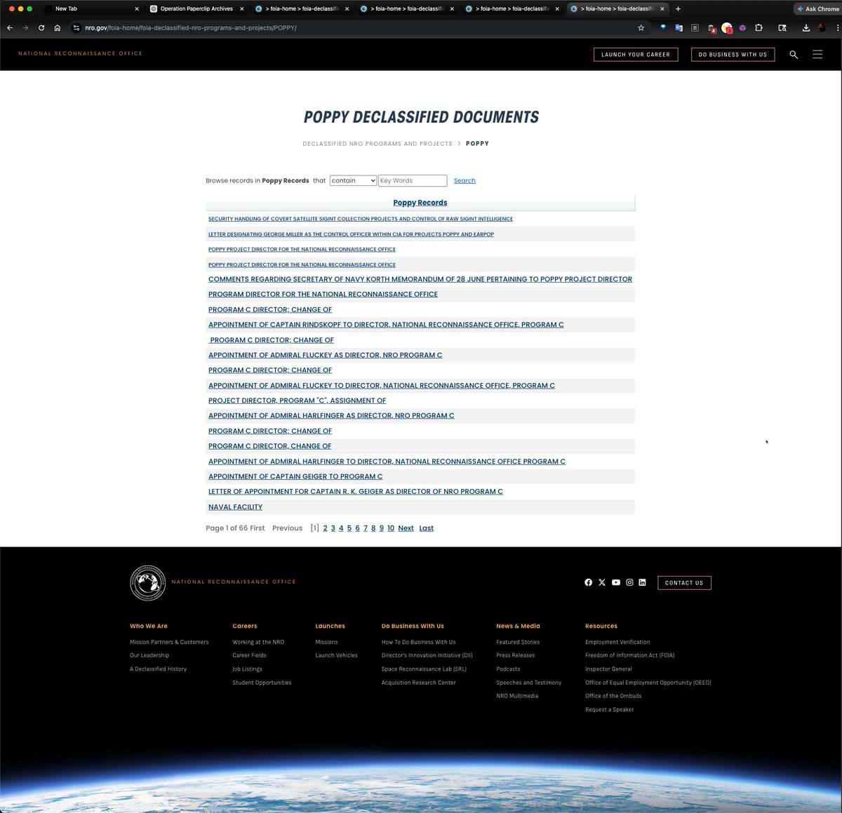Open the Chrome profile avatar
The width and height of the screenshot is (842, 813).
[x=822, y=28]
